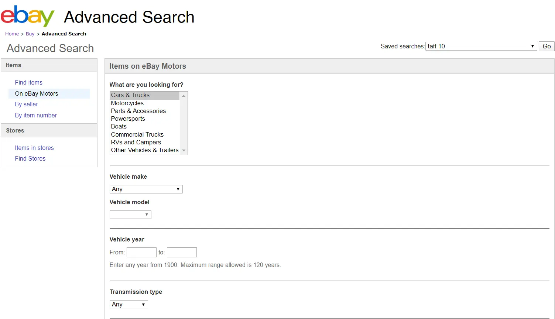This screenshot has height=319, width=555.
Task: Click the Go button for saved searches
Action: pos(547,46)
